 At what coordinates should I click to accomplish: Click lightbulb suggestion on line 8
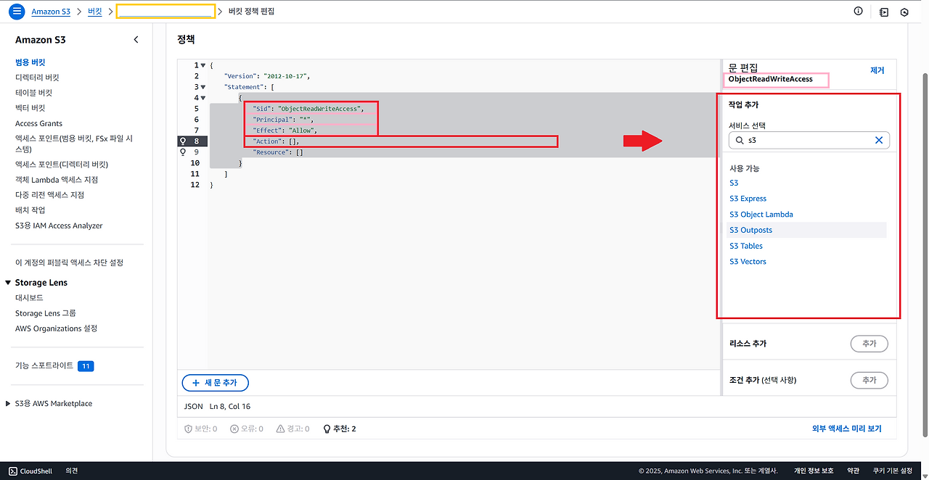183,141
